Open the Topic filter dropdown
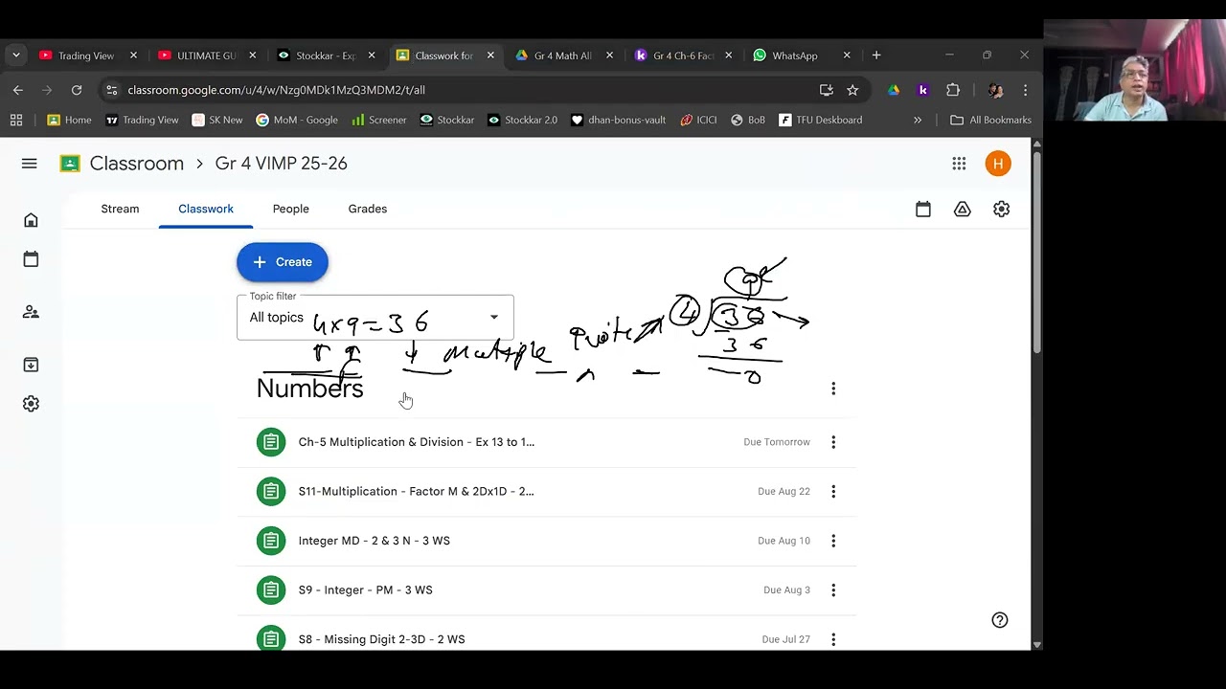The height and width of the screenshot is (689, 1226). [375, 318]
